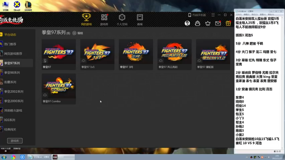
Task: Open the 拳皇97 屠蛇版 game thumbnail
Action: point(213,52)
